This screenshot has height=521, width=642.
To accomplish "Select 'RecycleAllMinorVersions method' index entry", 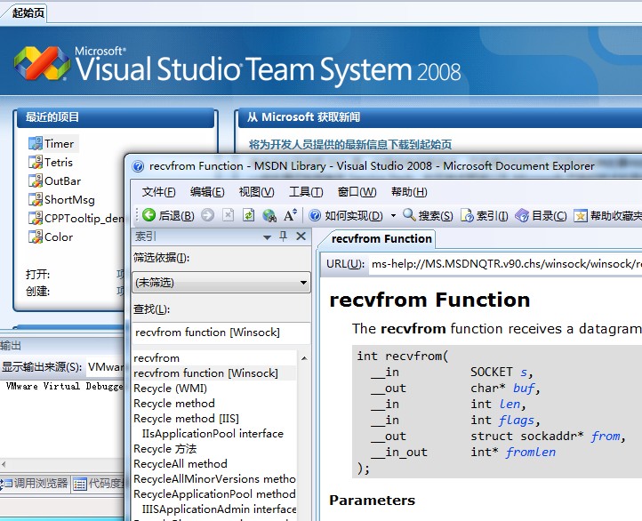I will [x=214, y=479].
